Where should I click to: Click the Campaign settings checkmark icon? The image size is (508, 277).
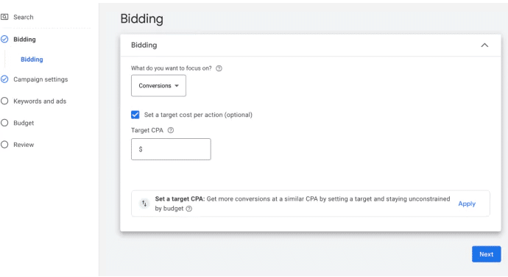pyautogui.click(x=4, y=79)
